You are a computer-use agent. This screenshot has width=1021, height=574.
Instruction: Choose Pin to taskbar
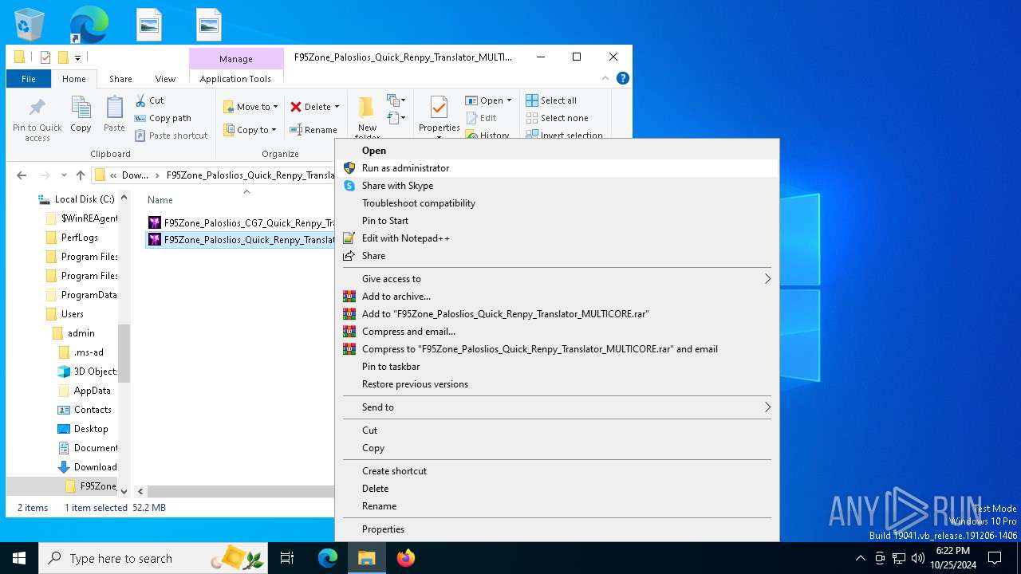pyautogui.click(x=557, y=367)
